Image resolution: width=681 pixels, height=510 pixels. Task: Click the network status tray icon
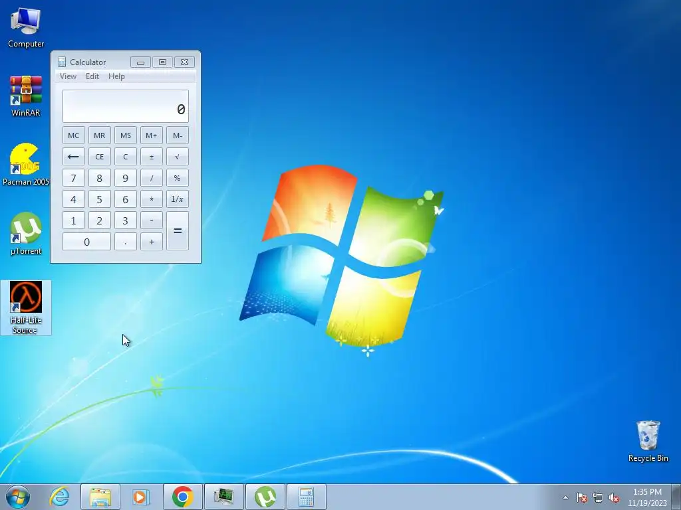598,497
